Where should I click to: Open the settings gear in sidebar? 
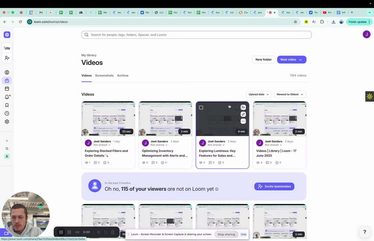[7, 122]
